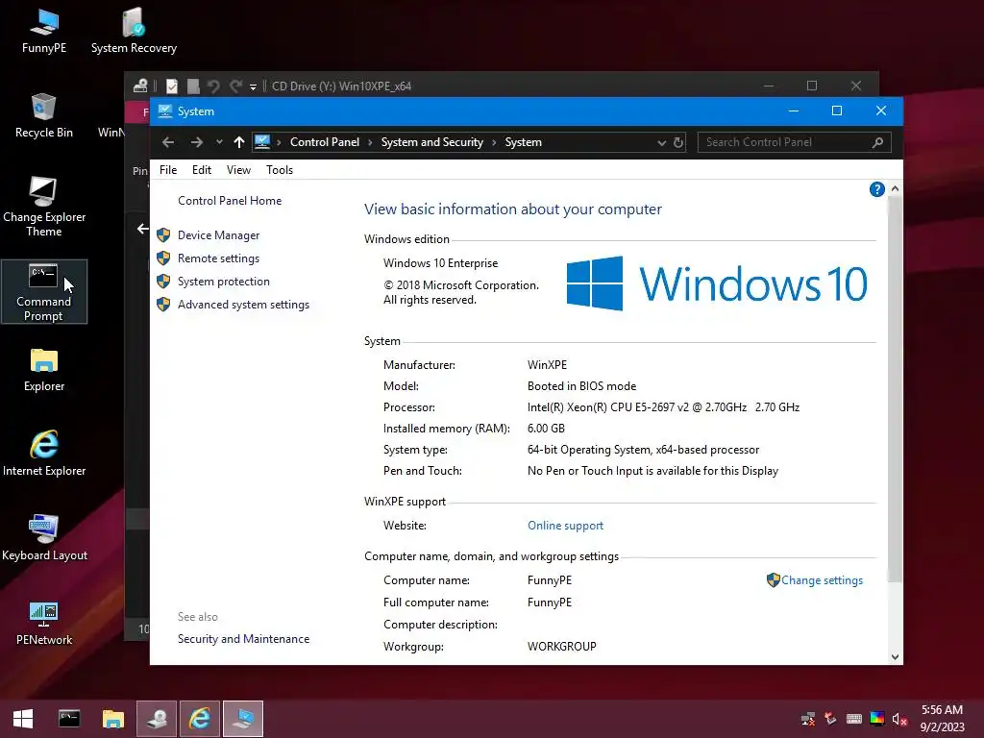Expand chevron after Control Panel breadcrumb
Viewport: 984px width, 738px height.
point(370,142)
